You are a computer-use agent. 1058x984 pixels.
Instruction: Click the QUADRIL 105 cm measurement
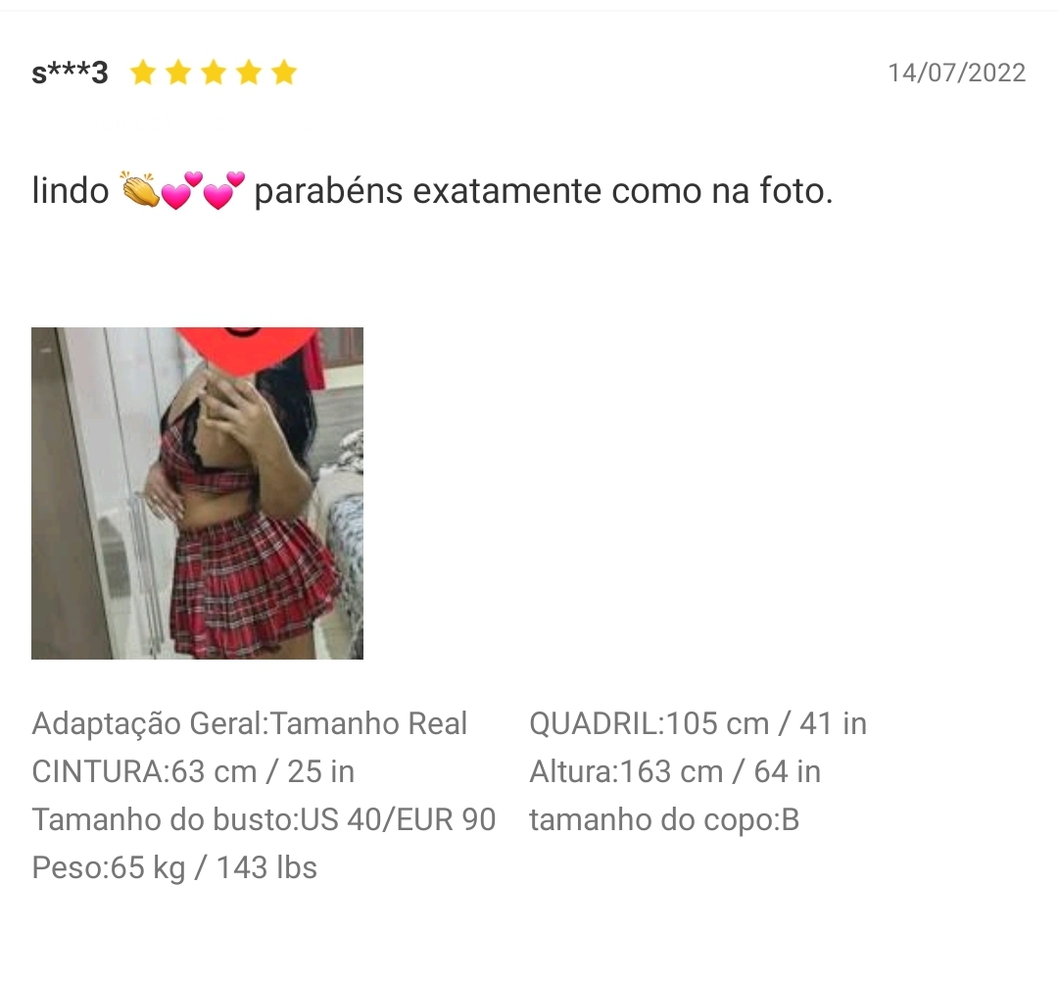click(x=697, y=723)
